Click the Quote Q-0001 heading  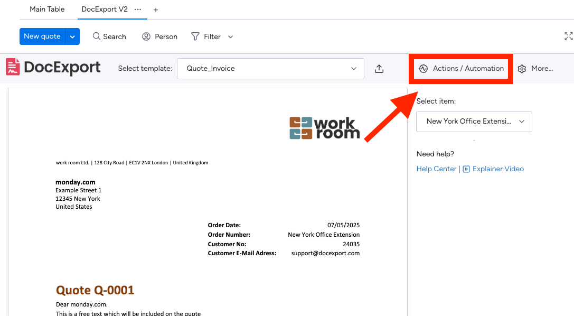95,290
